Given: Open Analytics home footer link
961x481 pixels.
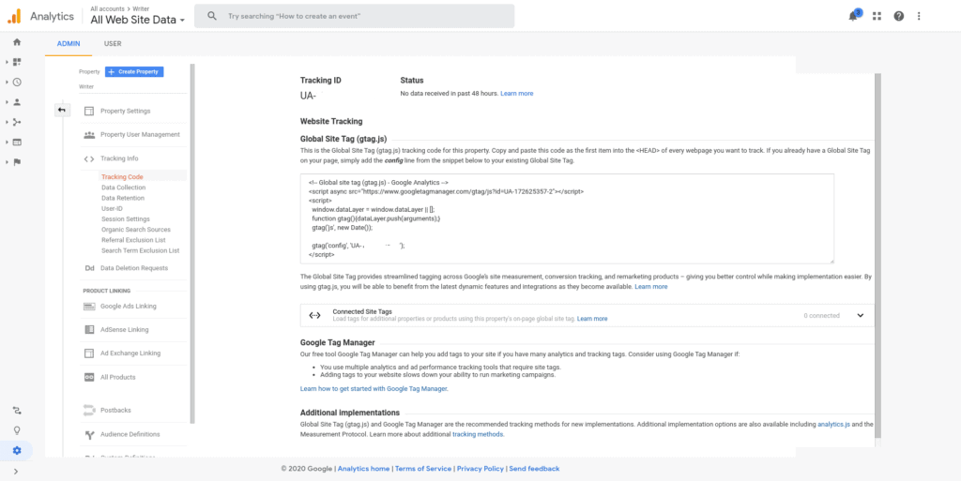Looking at the screenshot, I should (x=363, y=469).
